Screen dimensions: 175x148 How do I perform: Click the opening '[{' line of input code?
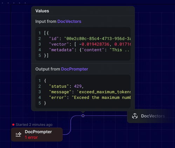click(x=46, y=33)
